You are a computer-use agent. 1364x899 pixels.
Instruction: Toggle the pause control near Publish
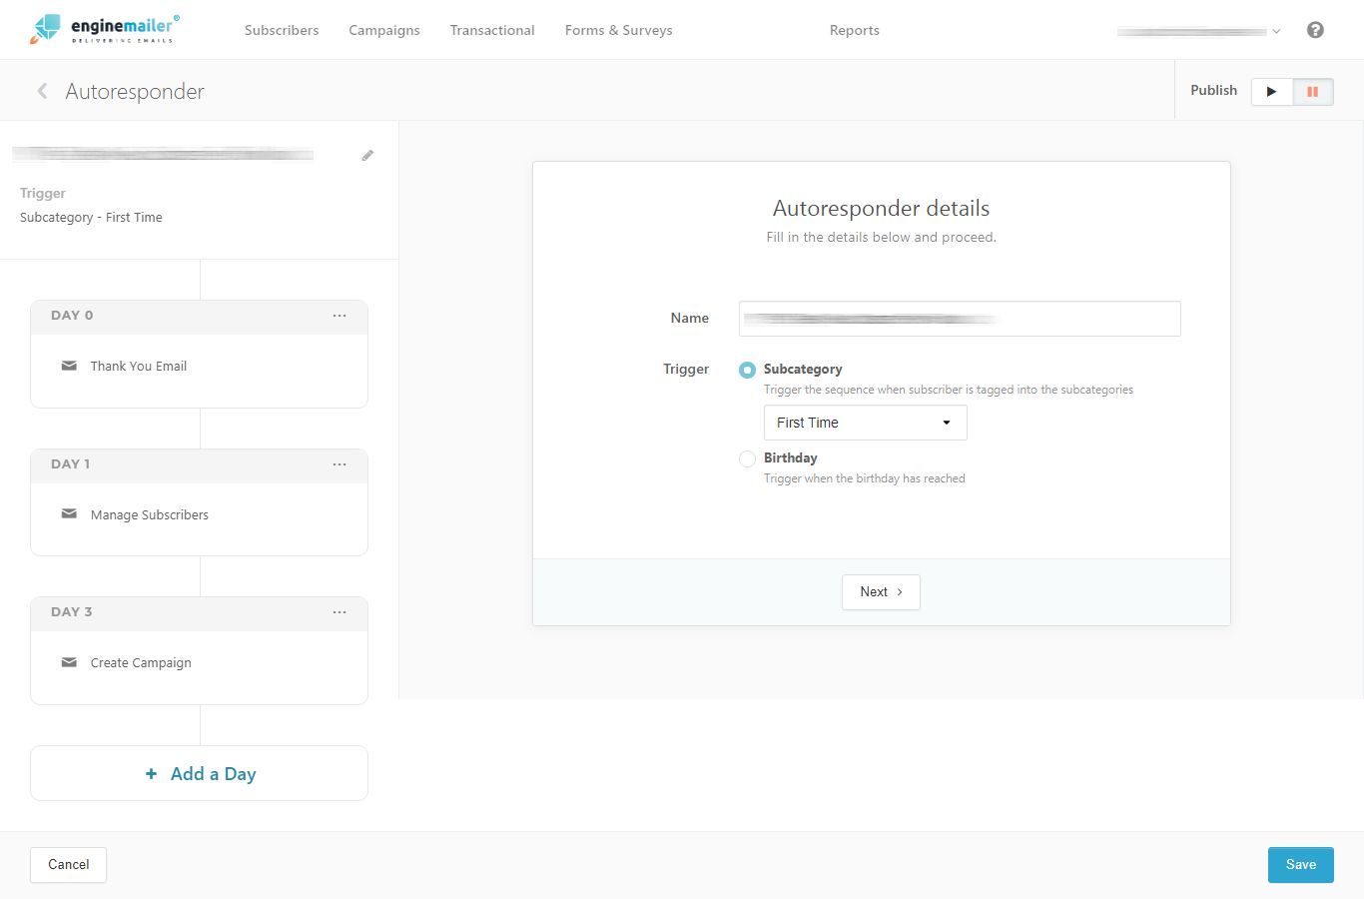[x=1313, y=91]
